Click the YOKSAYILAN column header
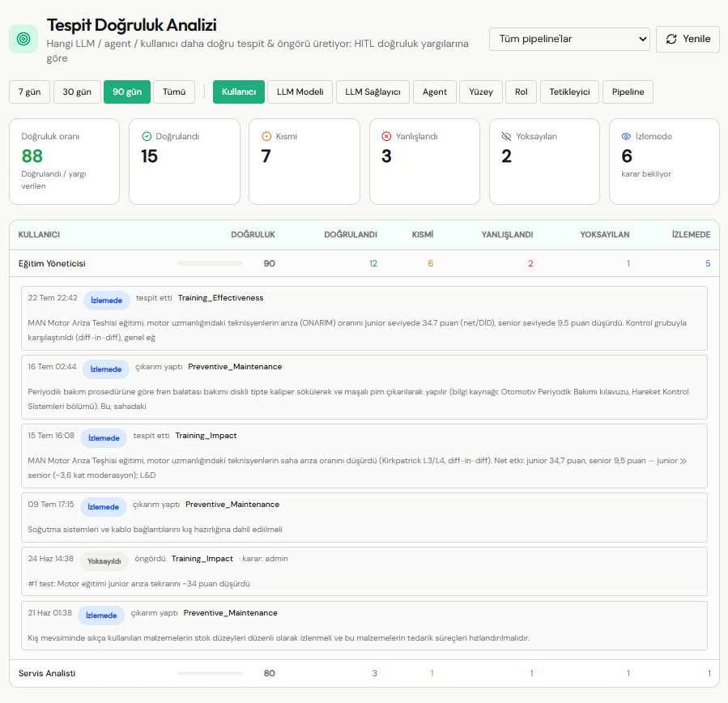728x703 pixels. (604, 235)
